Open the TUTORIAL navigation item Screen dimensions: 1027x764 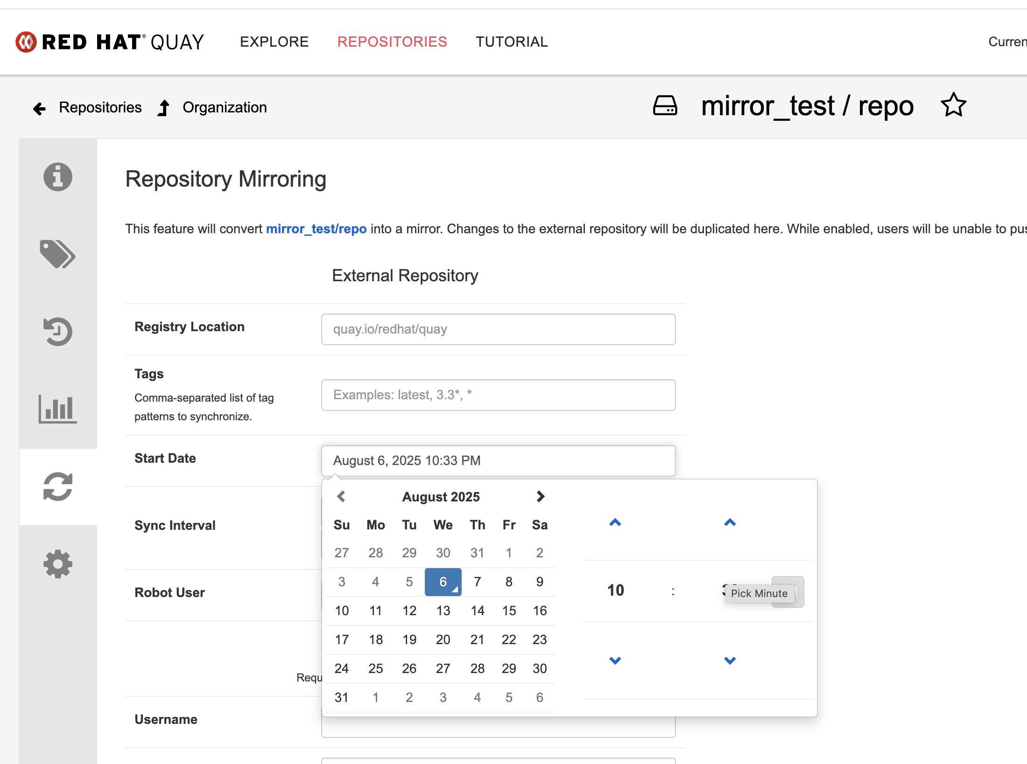pyautogui.click(x=512, y=42)
